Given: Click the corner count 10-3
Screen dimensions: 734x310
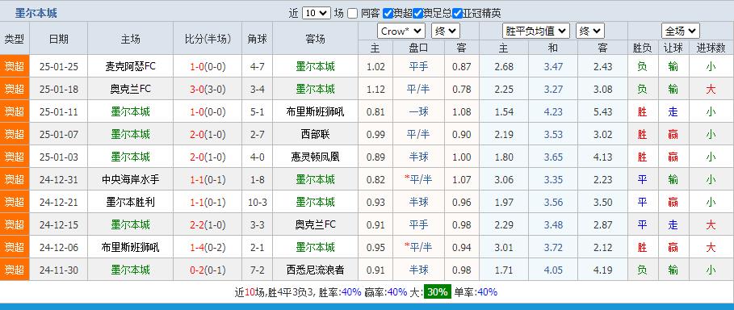Looking at the screenshot, I should click(257, 203).
